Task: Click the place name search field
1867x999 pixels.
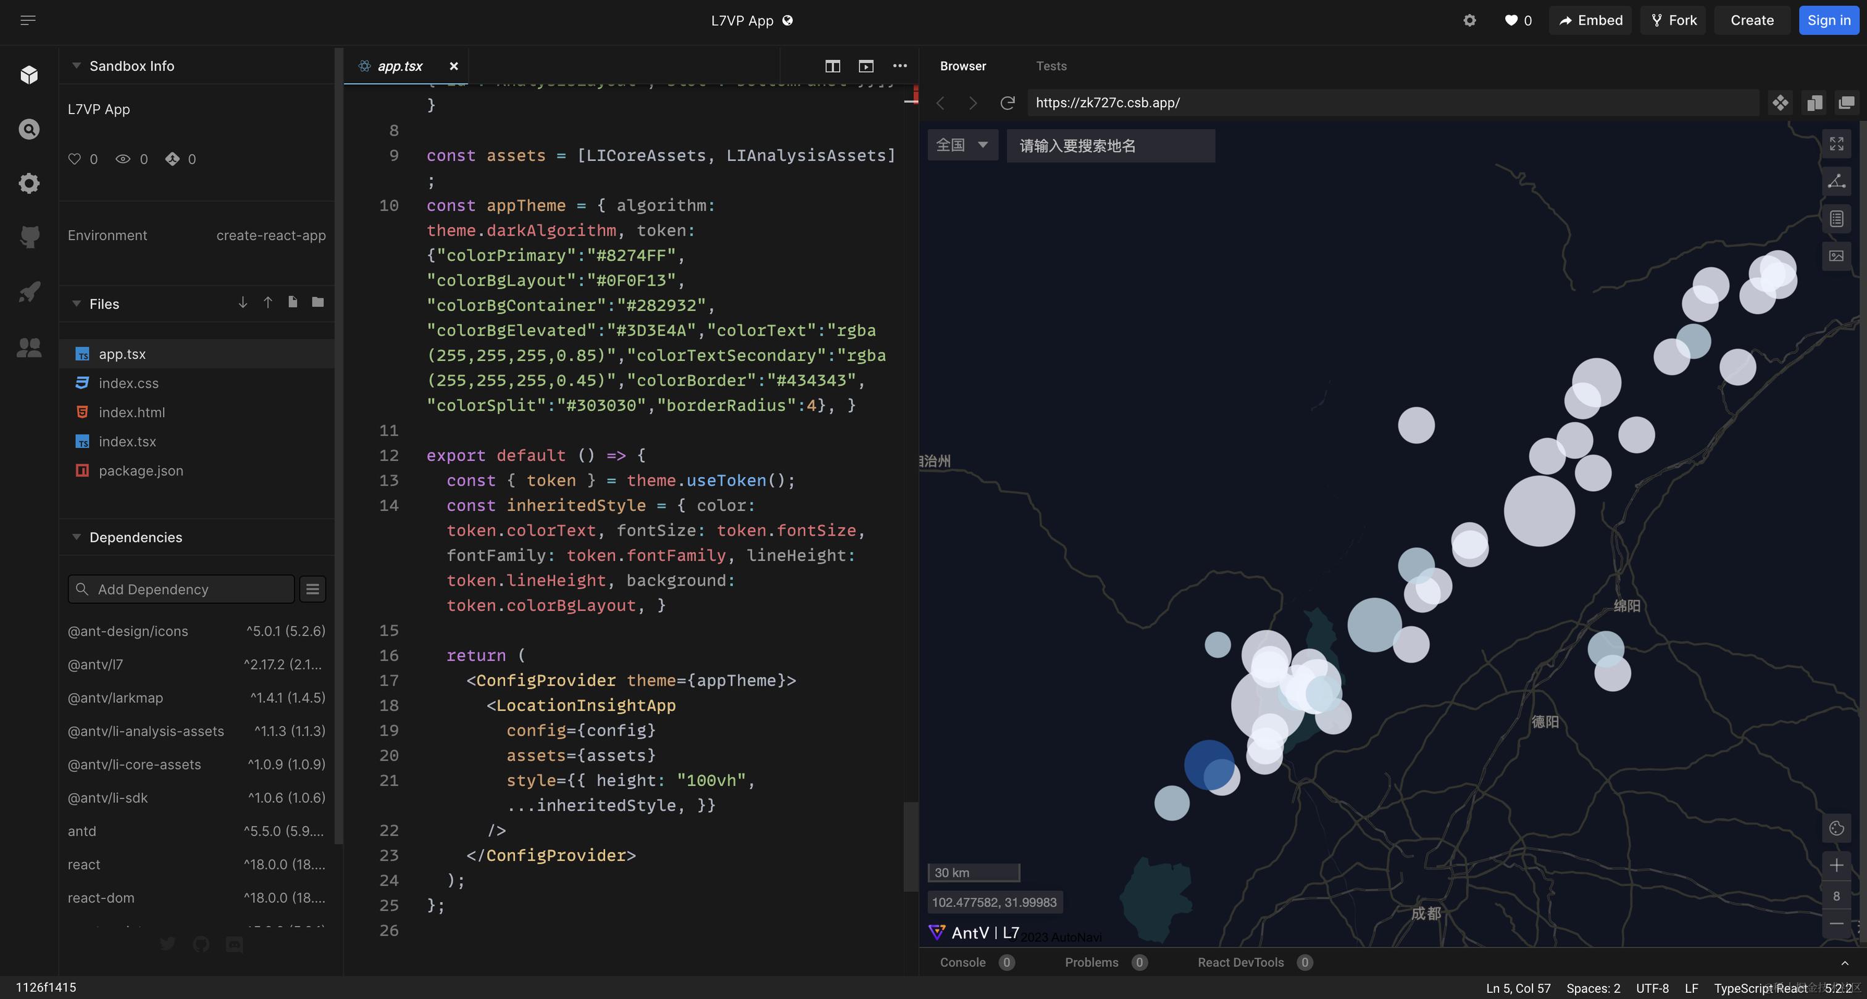Action: [1110, 146]
